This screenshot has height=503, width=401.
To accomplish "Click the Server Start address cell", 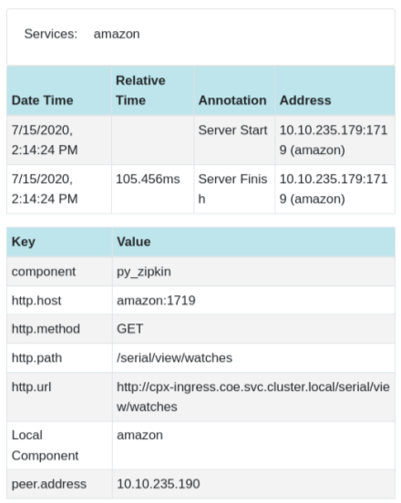I will tap(334, 140).
